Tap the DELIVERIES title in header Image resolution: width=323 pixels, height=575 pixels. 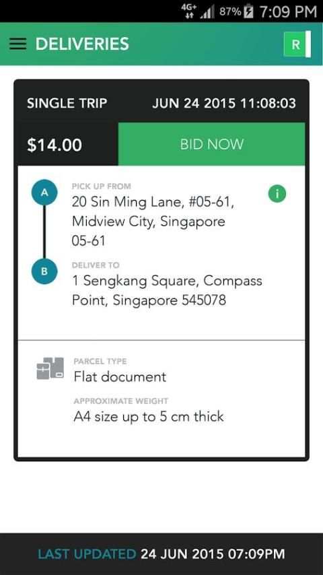coord(82,44)
